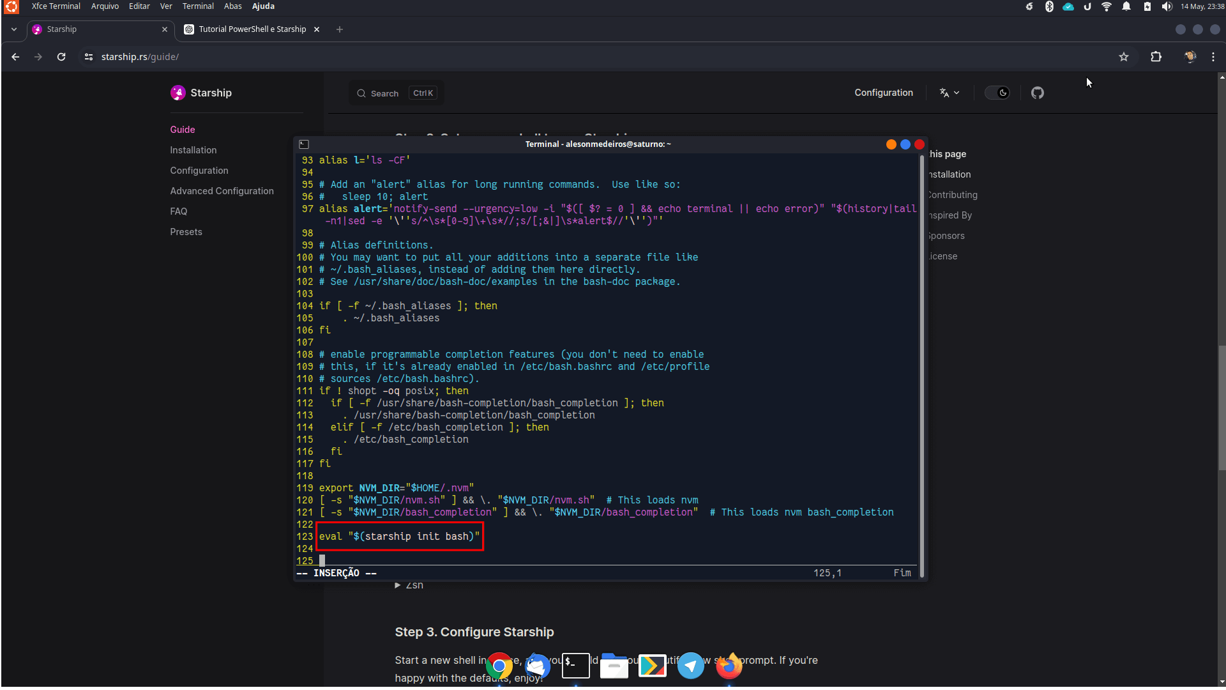The width and height of the screenshot is (1226, 690).
Task: Go forward with the browser forward arrow
Action: [38, 57]
